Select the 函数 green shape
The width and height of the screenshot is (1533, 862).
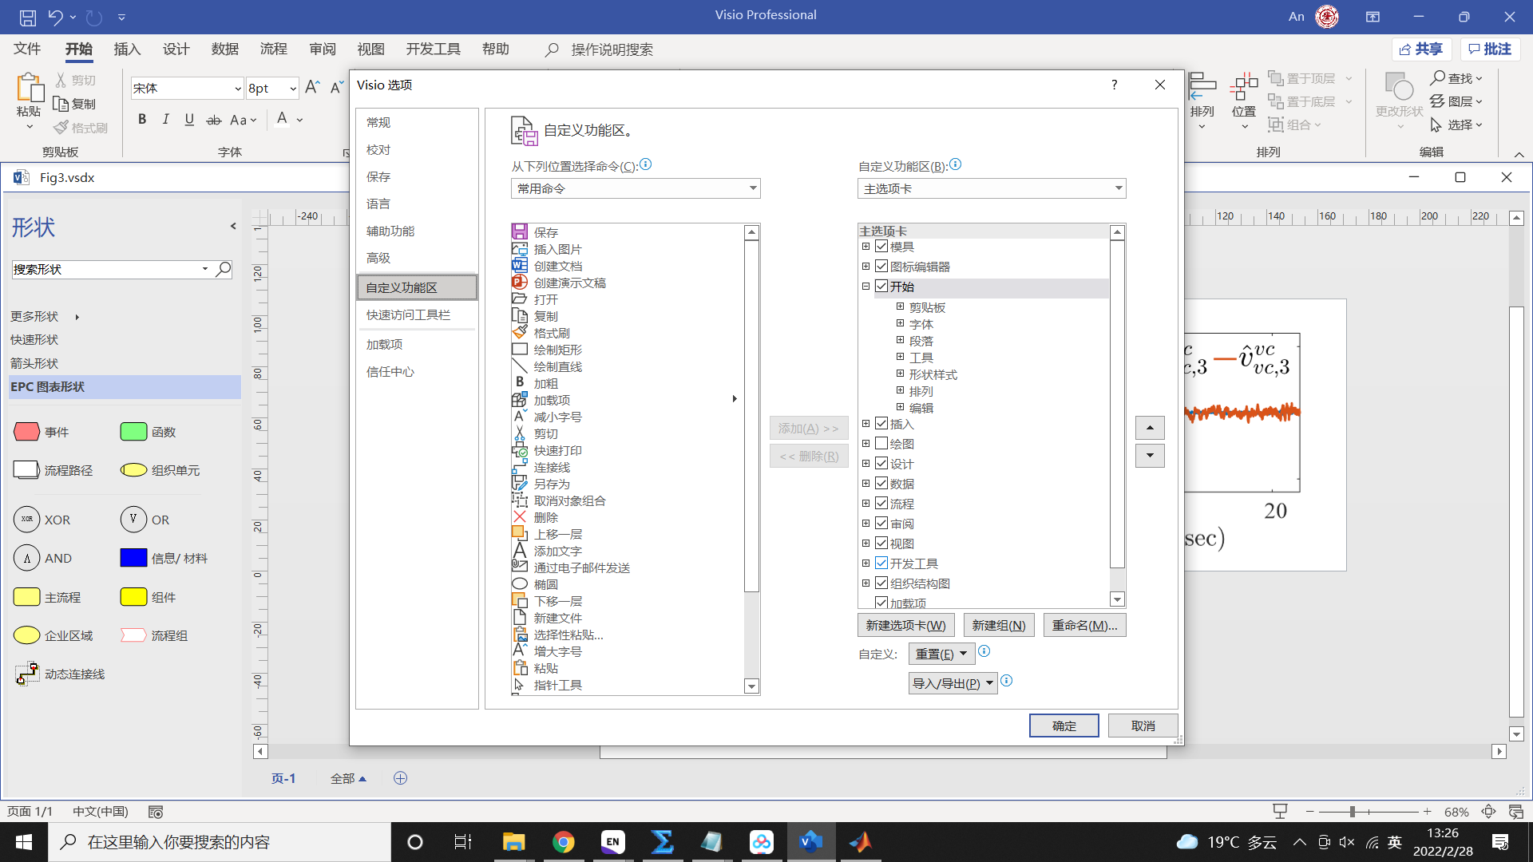[x=133, y=432]
